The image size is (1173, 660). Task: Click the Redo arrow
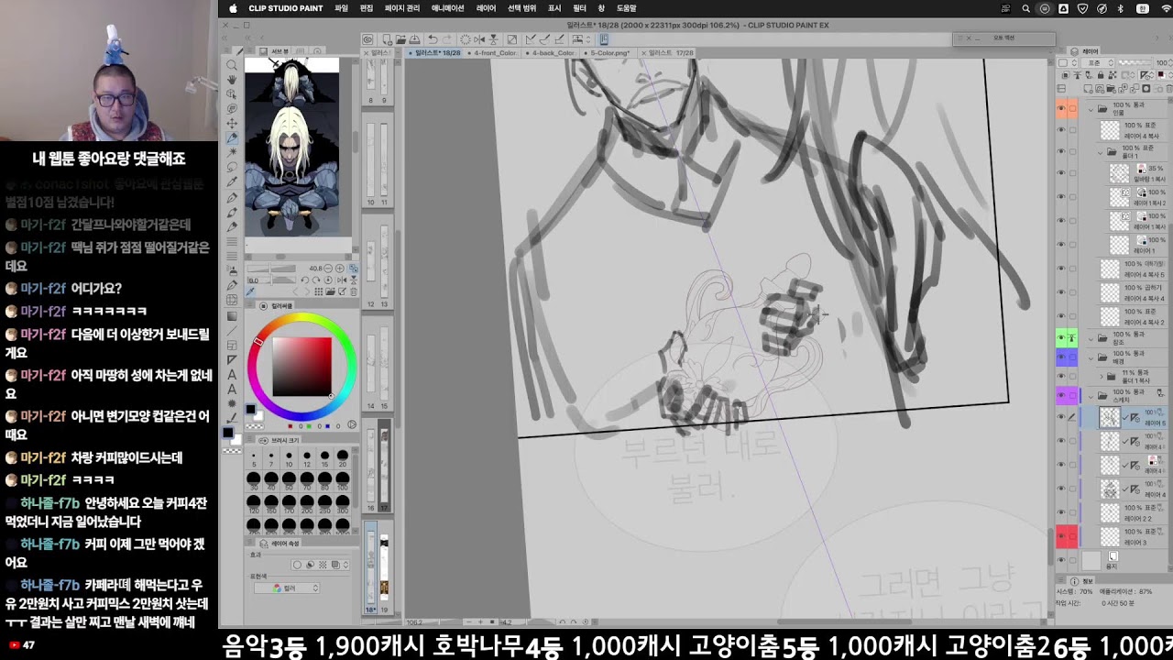click(446, 39)
